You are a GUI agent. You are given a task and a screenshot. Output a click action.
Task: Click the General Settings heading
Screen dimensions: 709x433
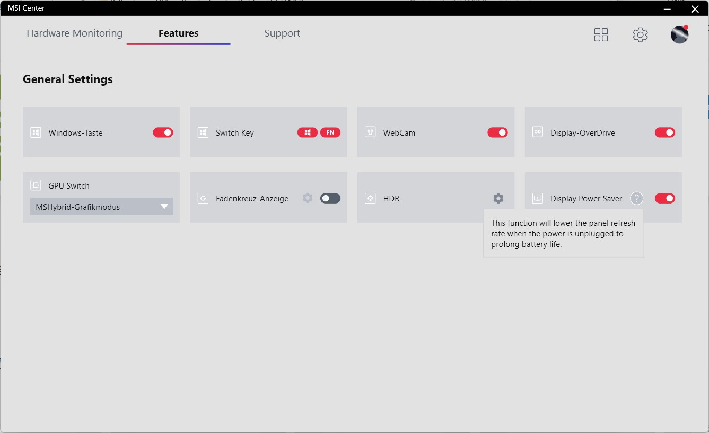pos(68,79)
